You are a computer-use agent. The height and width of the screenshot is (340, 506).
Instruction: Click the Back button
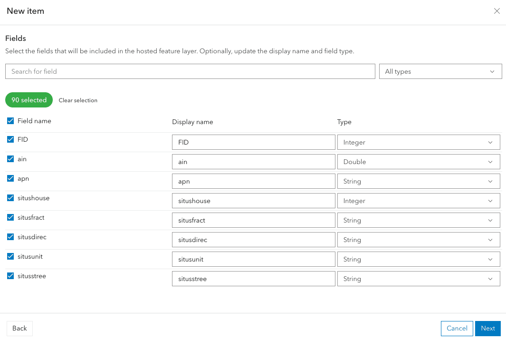pyautogui.click(x=19, y=328)
